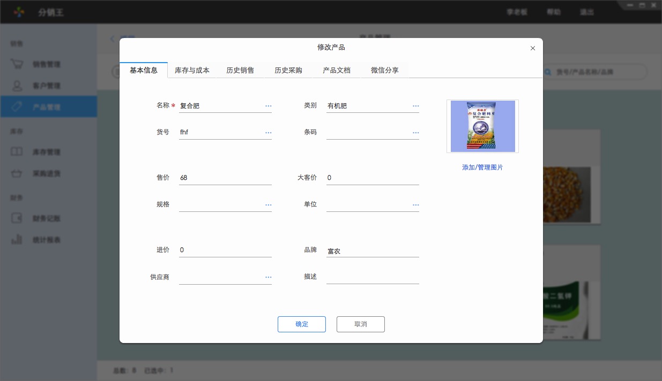The height and width of the screenshot is (381, 662).
Task: Open the 微信分享 tab
Action: [385, 70]
